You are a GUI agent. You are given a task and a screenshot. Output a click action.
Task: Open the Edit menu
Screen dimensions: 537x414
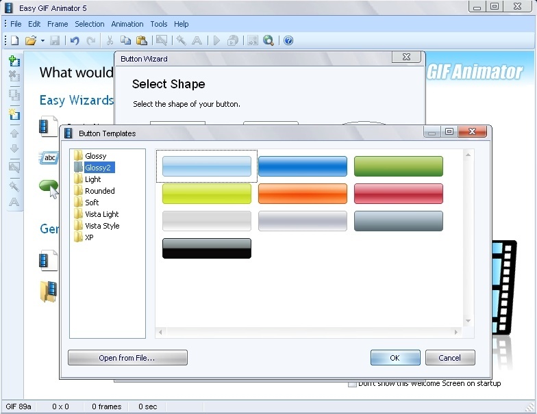[34, 24]
